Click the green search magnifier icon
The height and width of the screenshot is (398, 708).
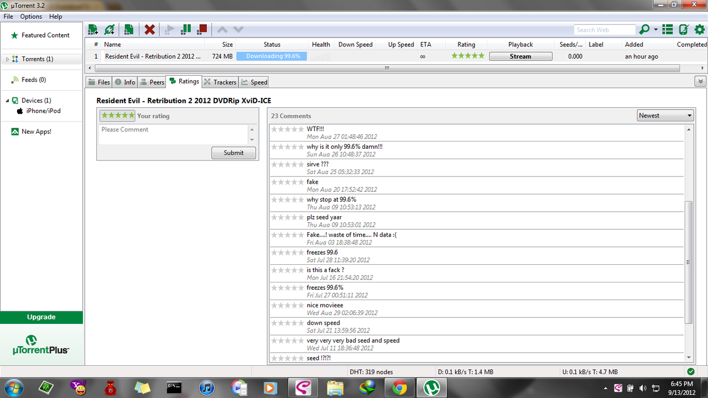tap(644, 29)
